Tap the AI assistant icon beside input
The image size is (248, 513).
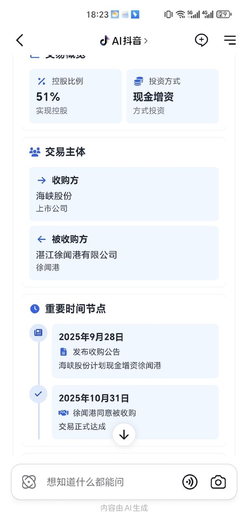click(29, 482)
